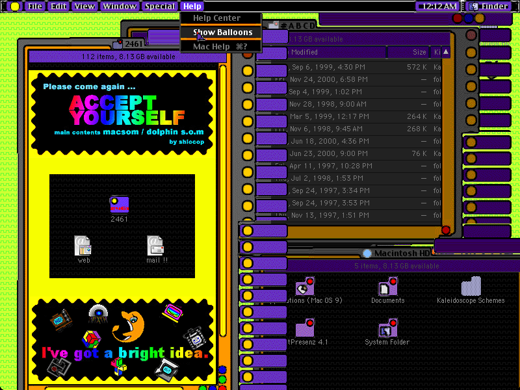Image resolution: width=520 pixels, height=390 pixels.
Task: Click '5 items, 8.13 GB available' status text
Action: tap(396, 266)
